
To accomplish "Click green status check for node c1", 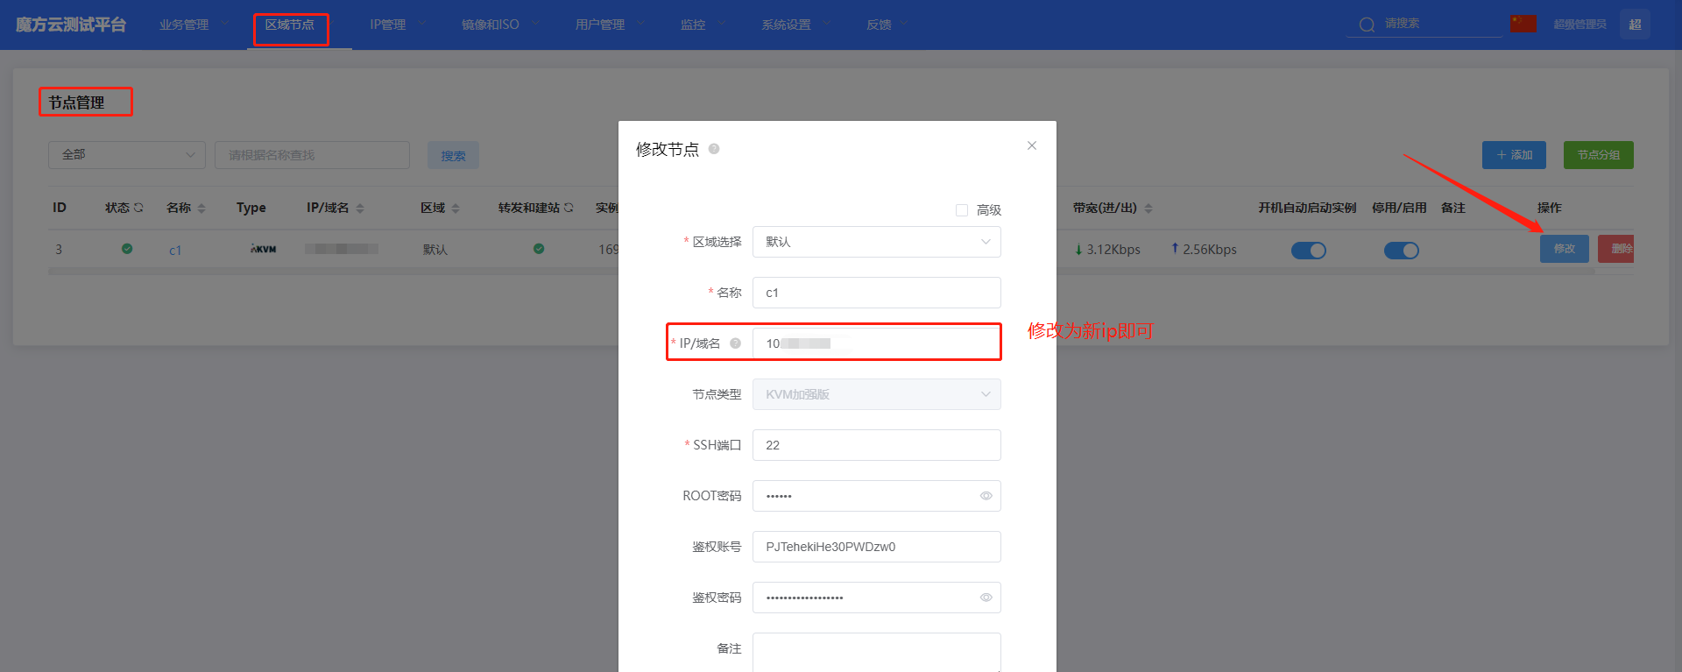I will (127, 249).
